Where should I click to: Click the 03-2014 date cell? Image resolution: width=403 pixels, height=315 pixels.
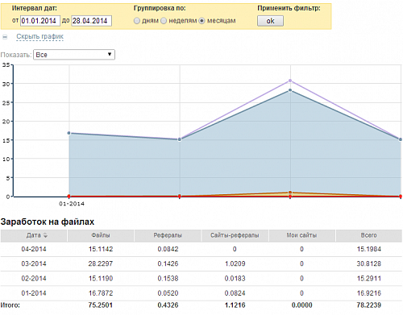pyautogui.click(x=34, y=263)
